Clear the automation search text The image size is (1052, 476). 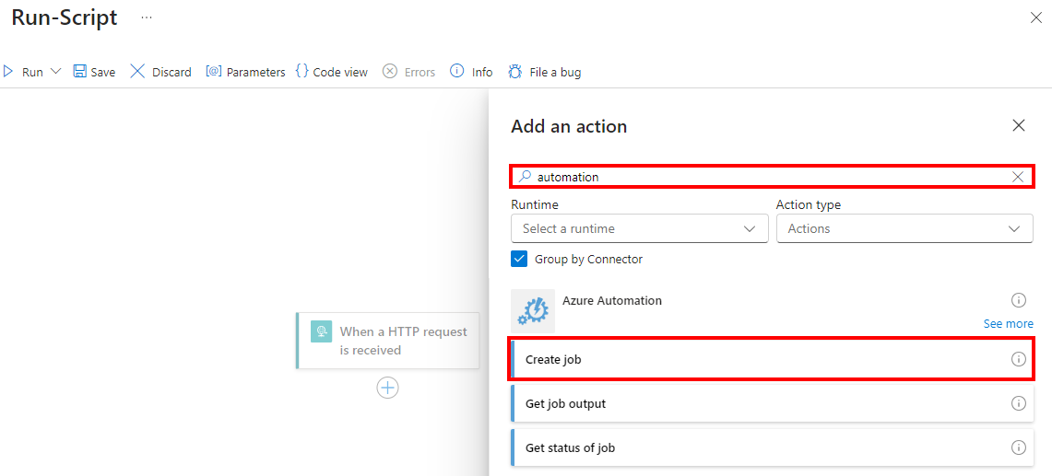click(1018, 177)
